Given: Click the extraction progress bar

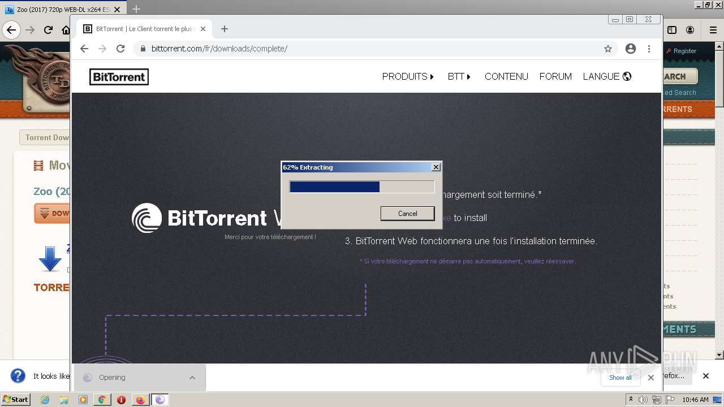Looking at the screenshot, I should coord(362,187).
